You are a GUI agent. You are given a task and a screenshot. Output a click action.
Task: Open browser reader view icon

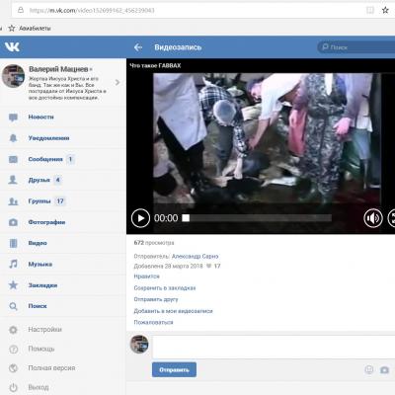[x=370, y=10]
